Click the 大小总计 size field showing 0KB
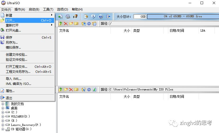The height and width of the screenshot is (133, 219). point(140,17)
